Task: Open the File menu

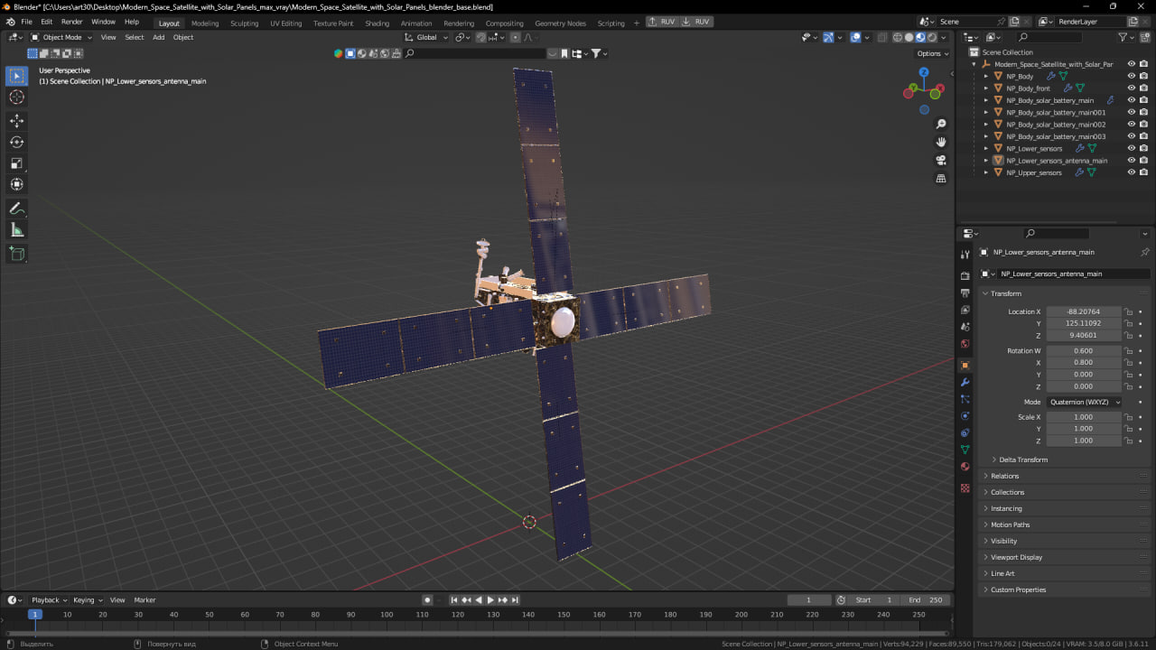Action: (x=26, y=22)
